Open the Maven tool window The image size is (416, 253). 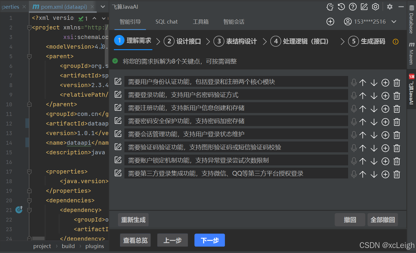click(x=411, y=53)
